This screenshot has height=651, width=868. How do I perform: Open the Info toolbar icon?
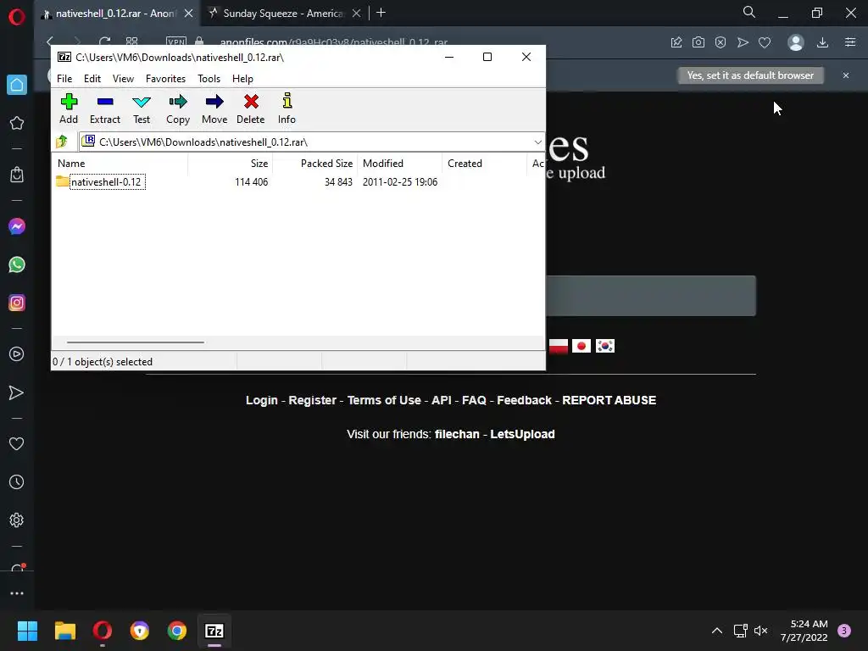click(x=287, y=109)
